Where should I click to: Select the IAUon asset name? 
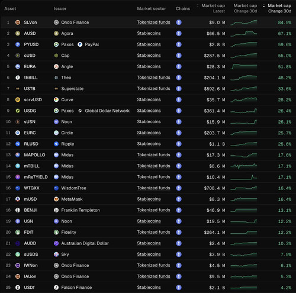click(30, 276)
